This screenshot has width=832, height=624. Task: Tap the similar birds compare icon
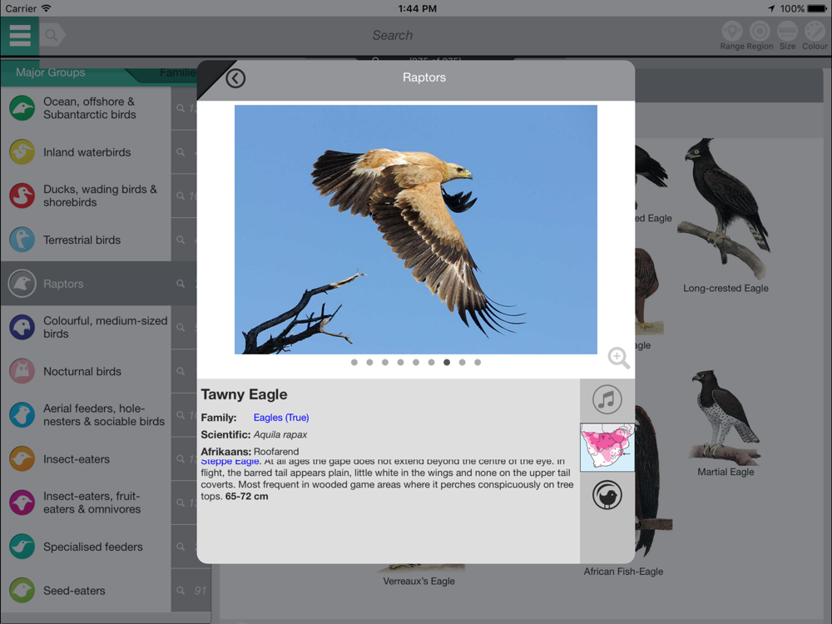click(x=607, y=495)
